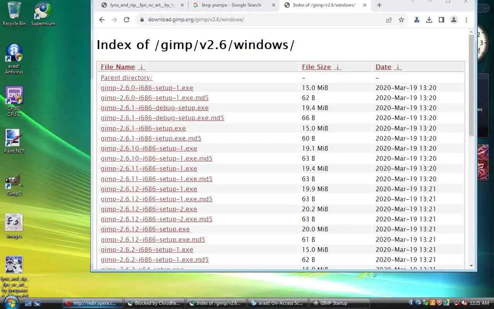Open the browser three-dot menu

coord(466,20)
